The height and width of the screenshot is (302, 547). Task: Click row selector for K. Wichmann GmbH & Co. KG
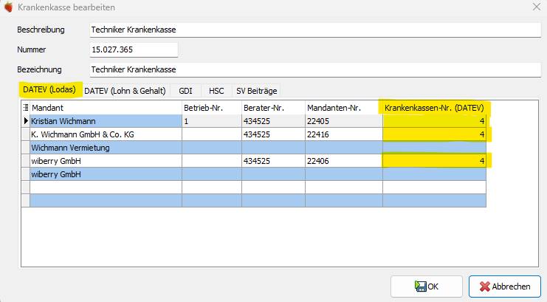[25, 134]
